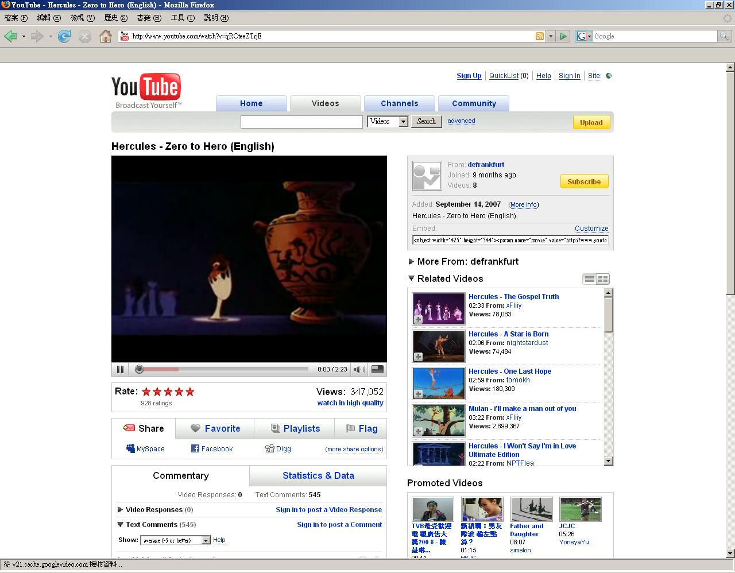Click the green Go arrow button

563,36
